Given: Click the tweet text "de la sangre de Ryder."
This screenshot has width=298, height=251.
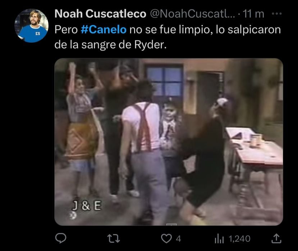Looking at the screenshot, I should point(110,45).
